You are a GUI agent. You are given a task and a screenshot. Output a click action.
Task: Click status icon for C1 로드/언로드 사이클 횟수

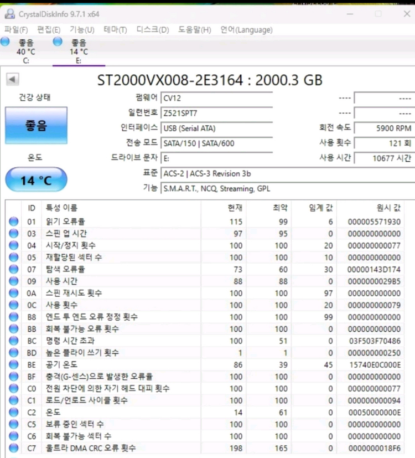(x=13, y=400)
